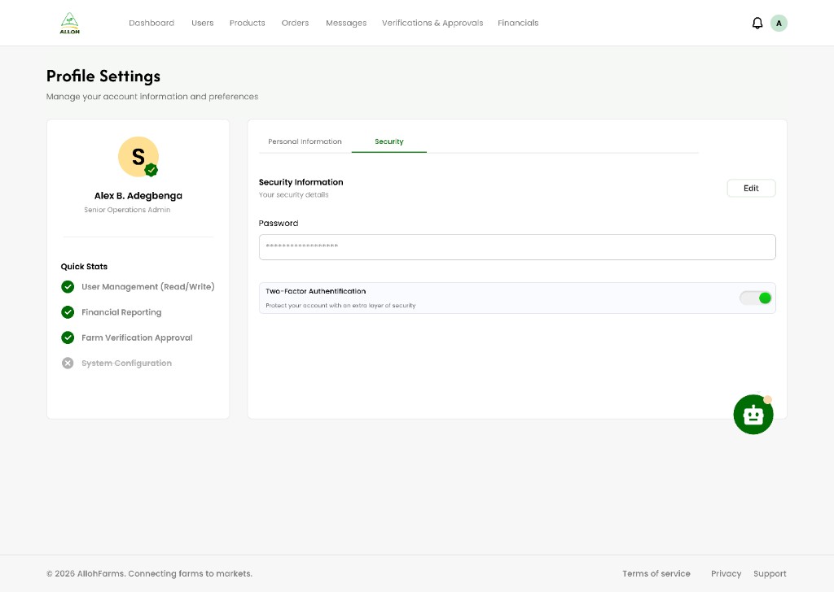Click the Edit button
The height and width of the screenshot is (592, 834).
[751, 188]
